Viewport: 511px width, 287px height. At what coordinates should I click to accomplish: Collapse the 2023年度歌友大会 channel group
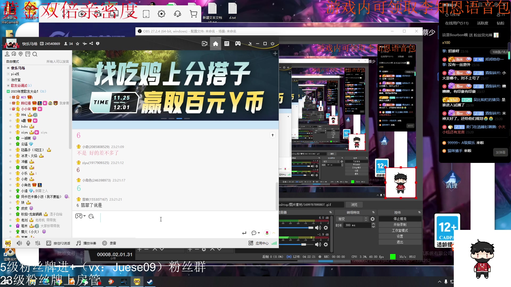pyautogui.click(x=9, y=91)
